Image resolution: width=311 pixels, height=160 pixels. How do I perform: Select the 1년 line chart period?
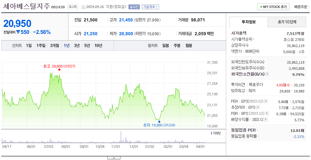coord(67,46)
